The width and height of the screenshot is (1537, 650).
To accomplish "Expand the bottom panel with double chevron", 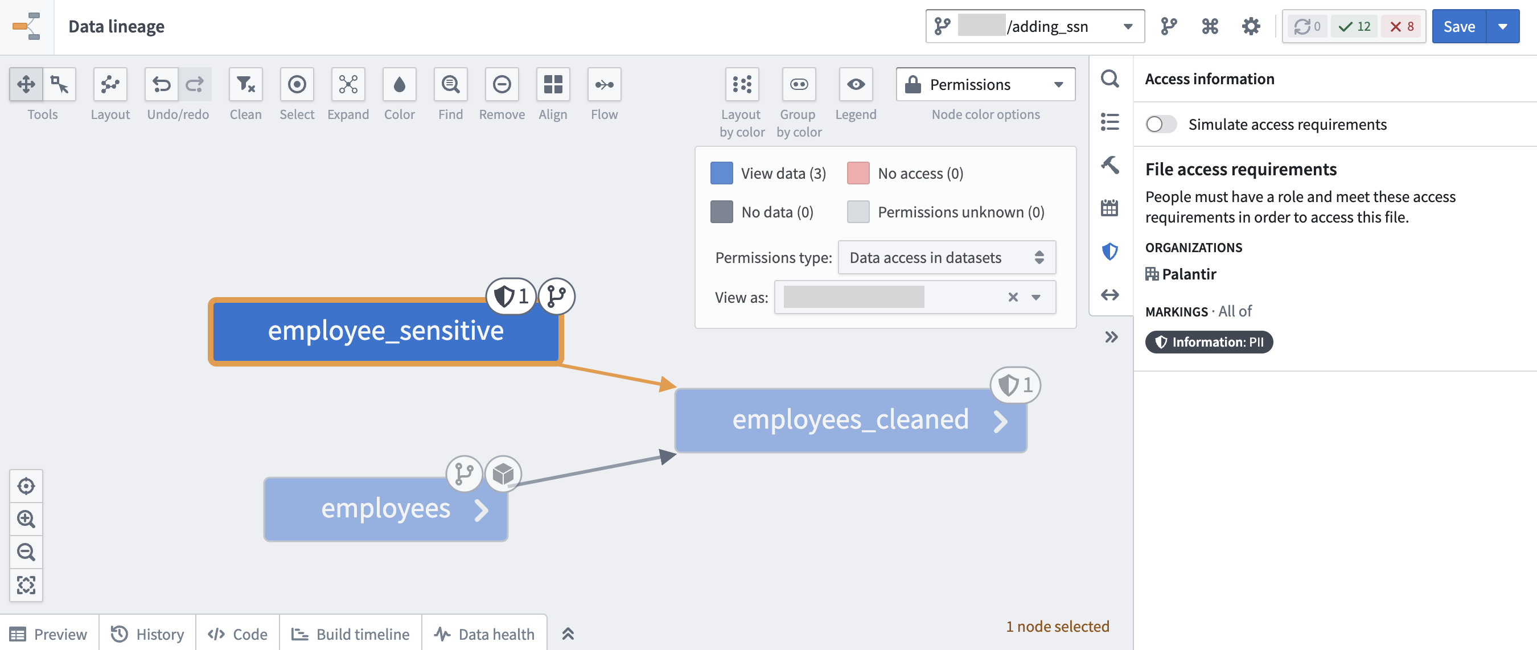I will (568, 633).
